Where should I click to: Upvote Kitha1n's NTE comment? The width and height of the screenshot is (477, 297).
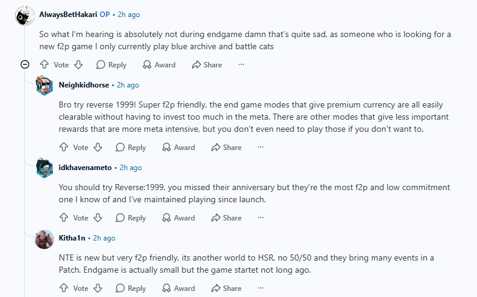[x=64, y=288]
